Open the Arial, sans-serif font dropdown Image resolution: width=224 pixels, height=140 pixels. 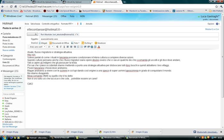click(37, 47)
